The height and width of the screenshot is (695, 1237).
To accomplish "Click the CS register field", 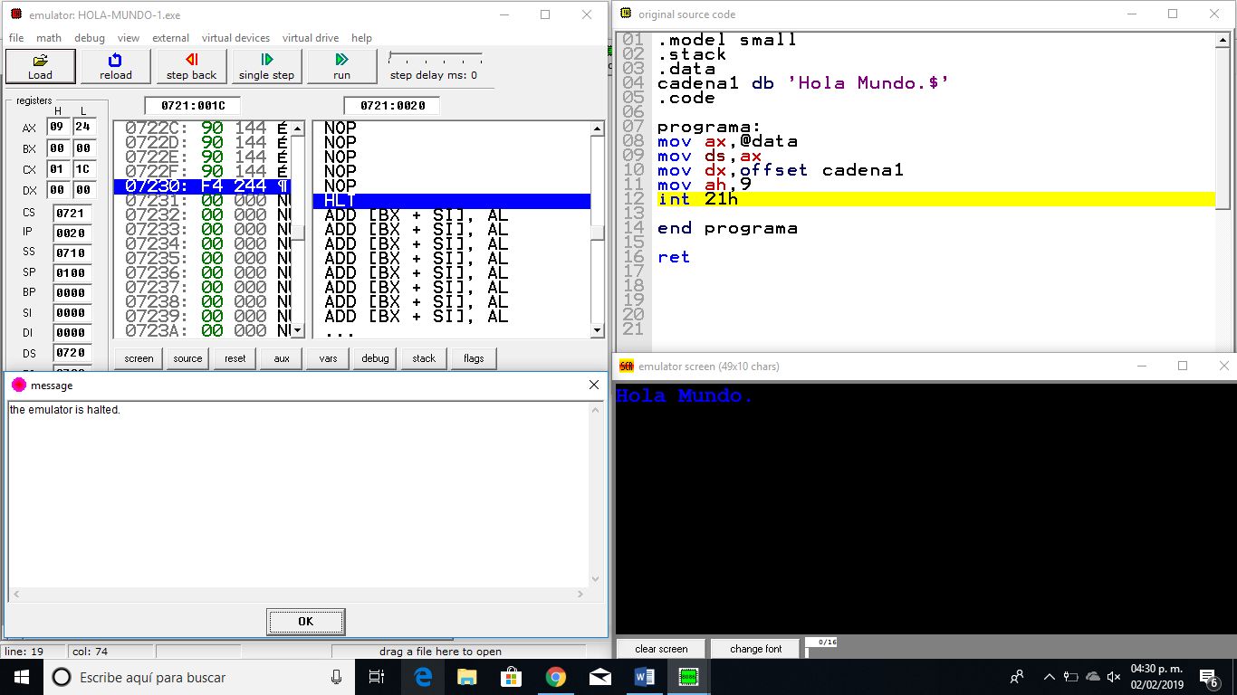I will point(72,214).
